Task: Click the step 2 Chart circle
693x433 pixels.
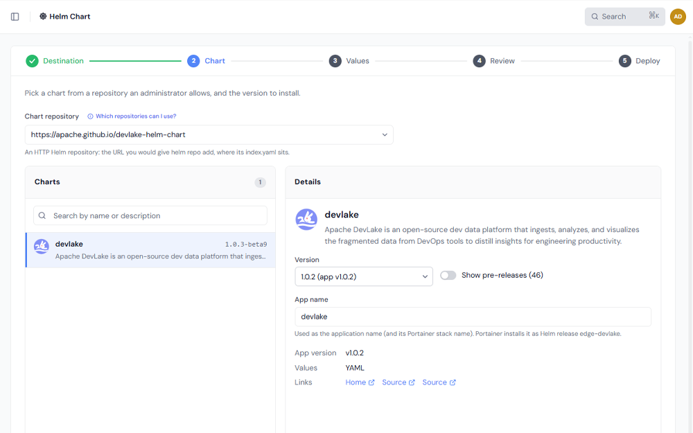Action: point(193,61)
